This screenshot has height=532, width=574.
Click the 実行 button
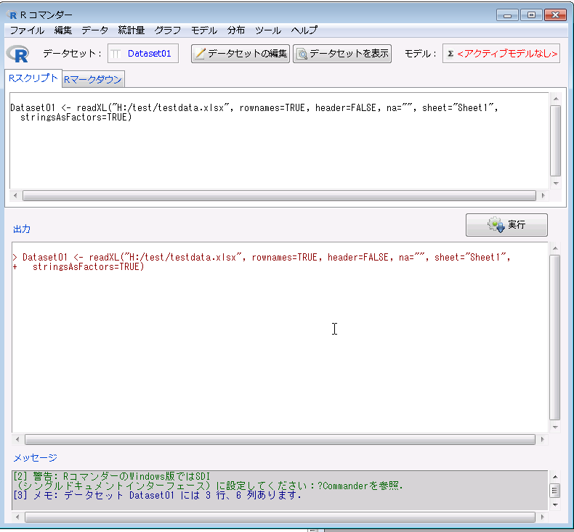pyautogui.click(x=506, y=224)
